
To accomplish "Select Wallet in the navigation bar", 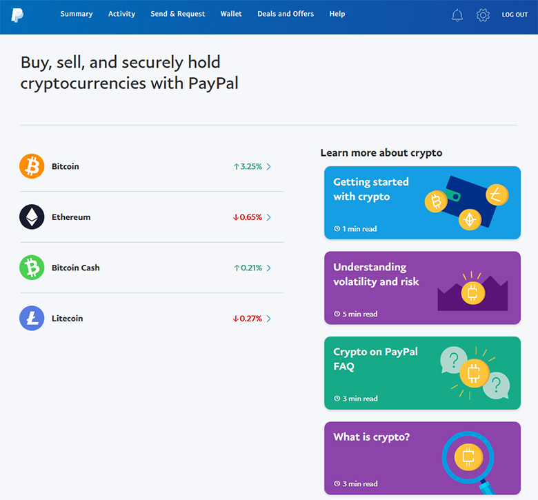I will click(231, 14).
